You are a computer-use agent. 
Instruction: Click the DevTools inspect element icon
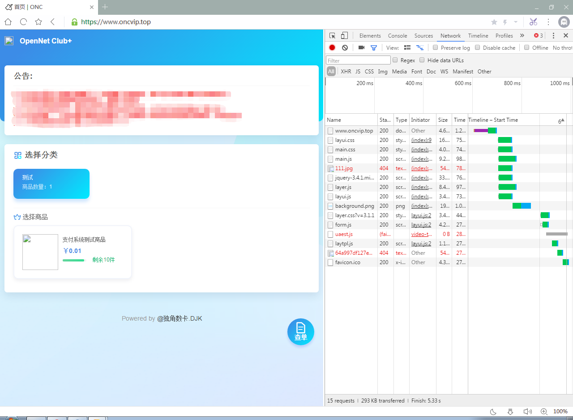tap(332, 36)
